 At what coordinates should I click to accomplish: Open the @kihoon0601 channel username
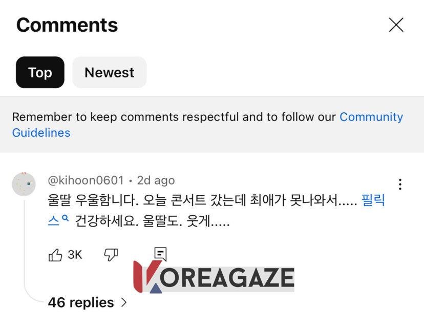coord(86,180)
